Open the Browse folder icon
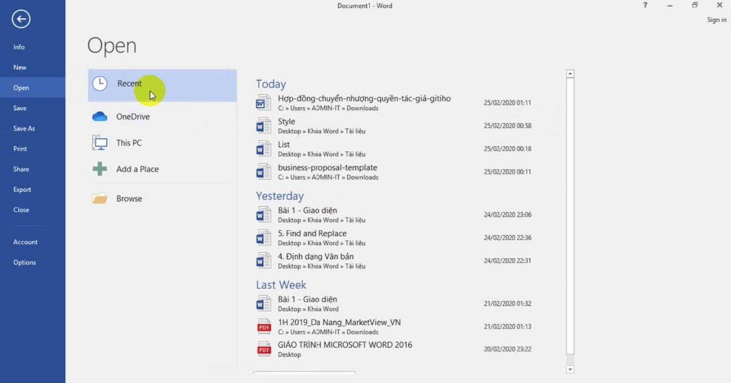 [x=100, y=199]
